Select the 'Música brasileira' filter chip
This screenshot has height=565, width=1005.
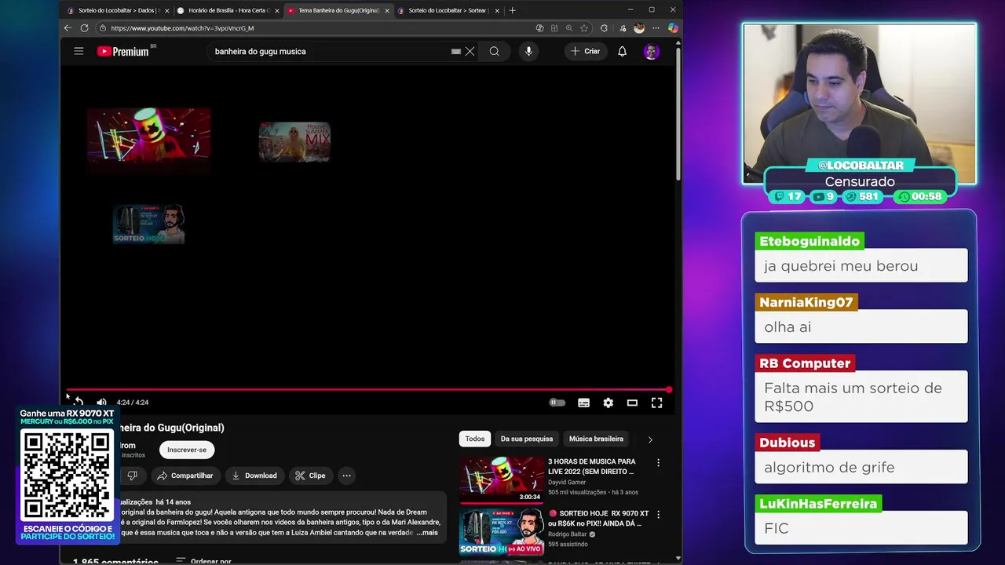596,439
